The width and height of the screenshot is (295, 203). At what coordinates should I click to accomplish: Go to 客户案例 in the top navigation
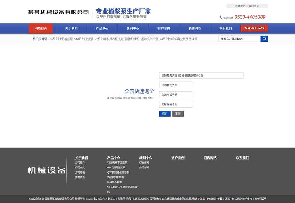click(x=163, y=28)
